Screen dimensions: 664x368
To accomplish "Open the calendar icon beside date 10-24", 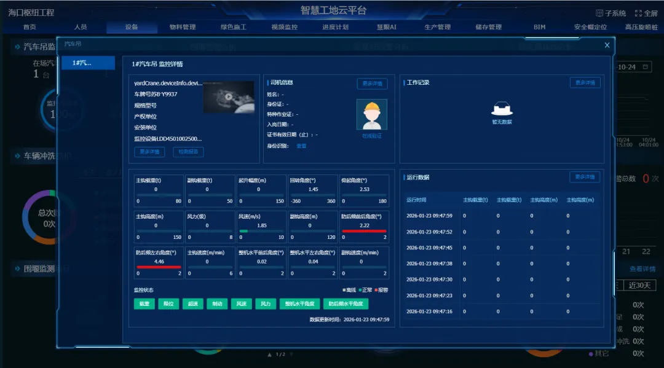I will 646,67.
